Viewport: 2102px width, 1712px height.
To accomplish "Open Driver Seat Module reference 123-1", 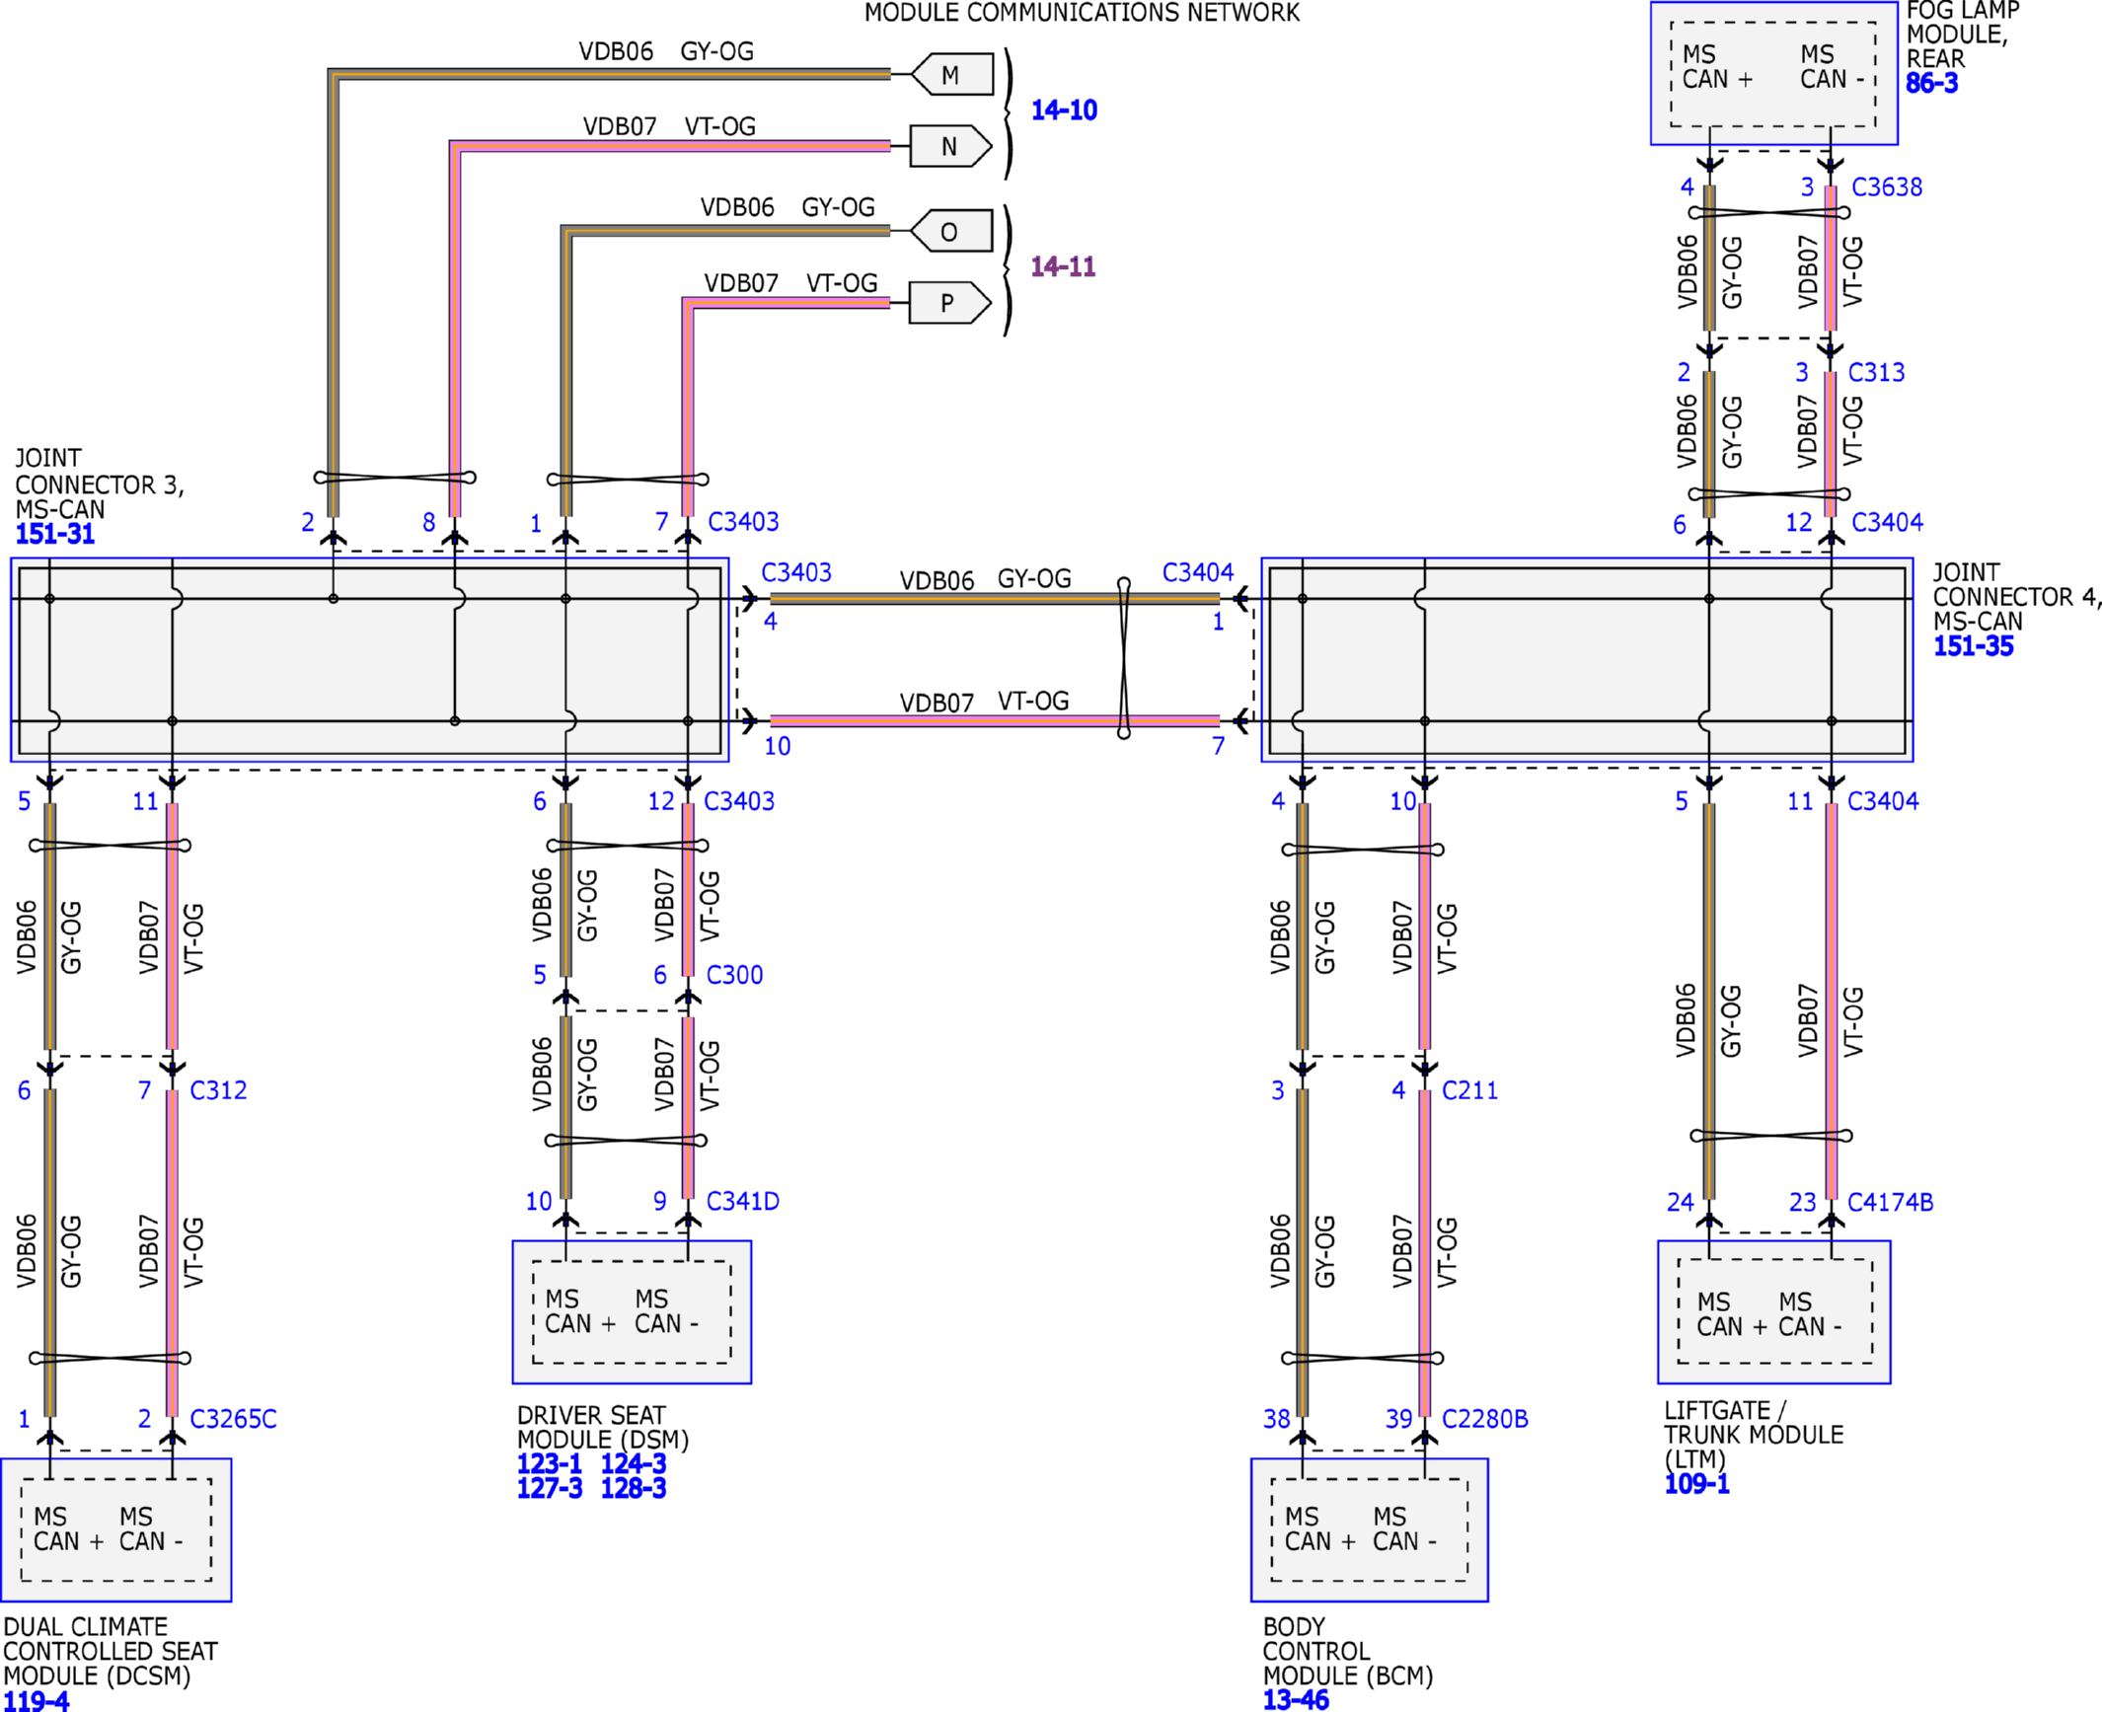I will pyautogui.click(x=550, y=1463).
